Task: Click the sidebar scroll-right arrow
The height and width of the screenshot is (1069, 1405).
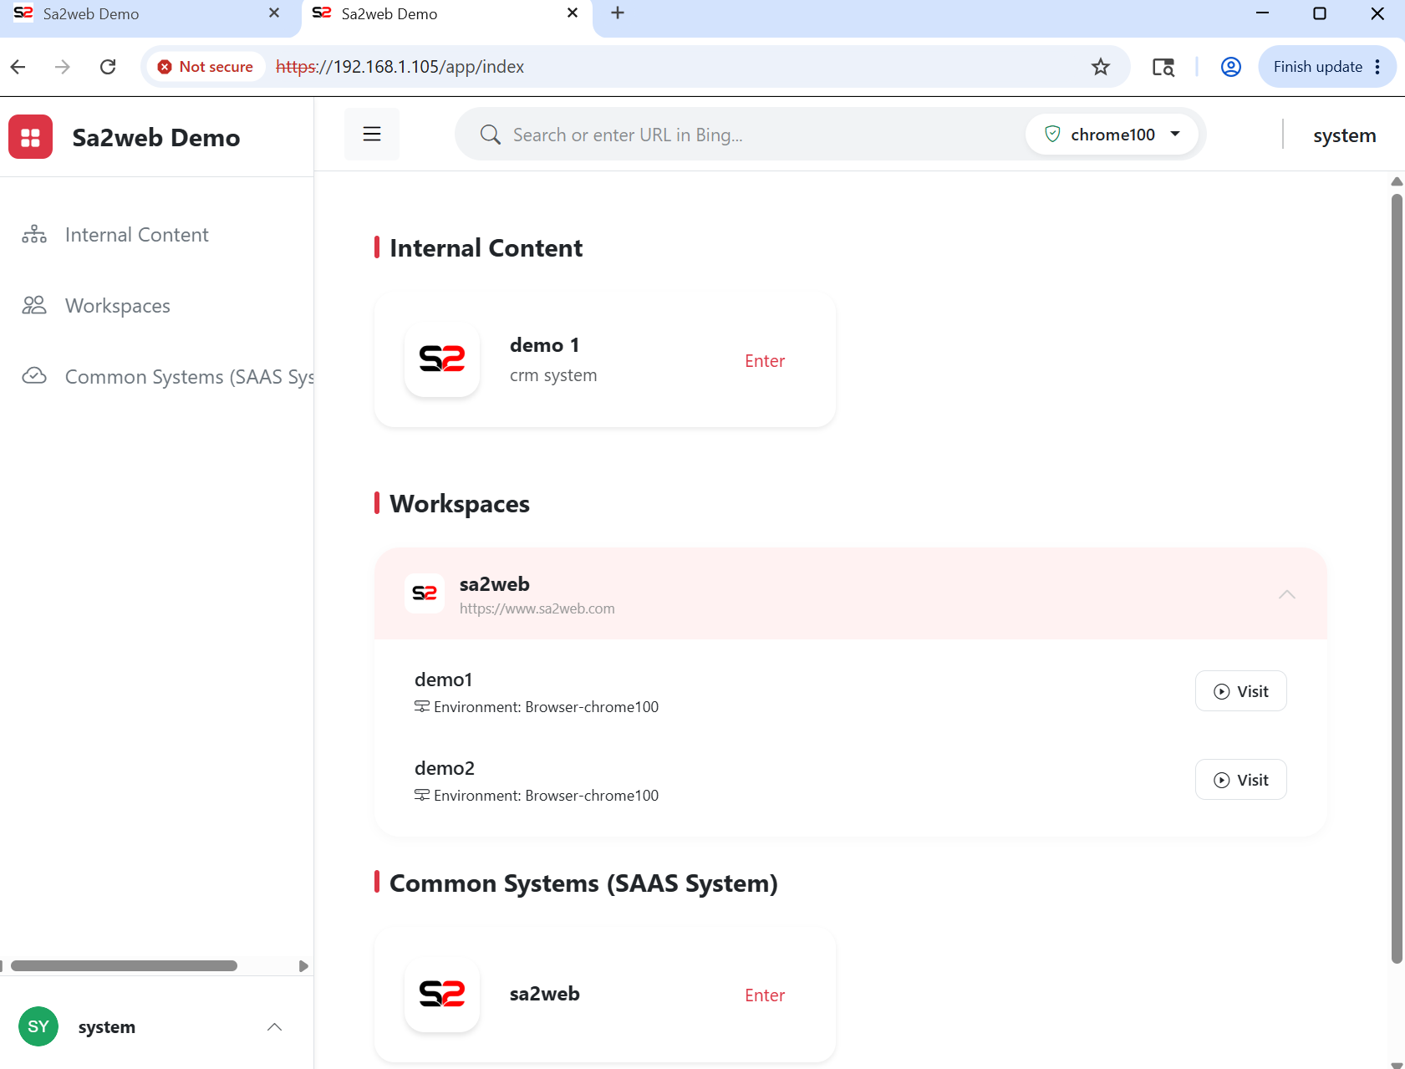Action: click(x=303, y=966)
